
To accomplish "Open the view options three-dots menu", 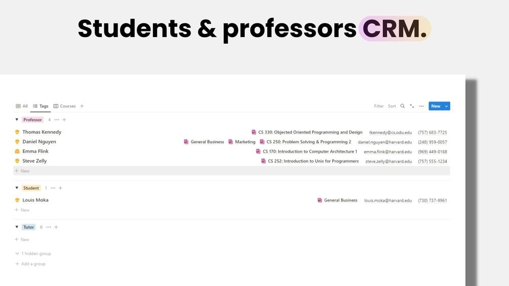I will tap(421, 106).
